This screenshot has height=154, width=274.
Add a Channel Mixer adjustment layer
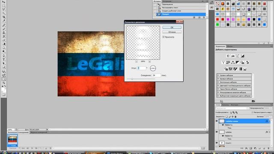[247, 62]
